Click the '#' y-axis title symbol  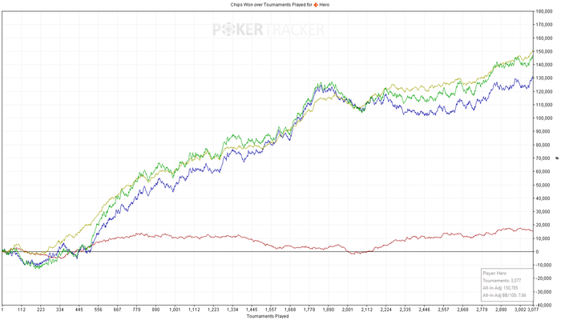(557, 158)
